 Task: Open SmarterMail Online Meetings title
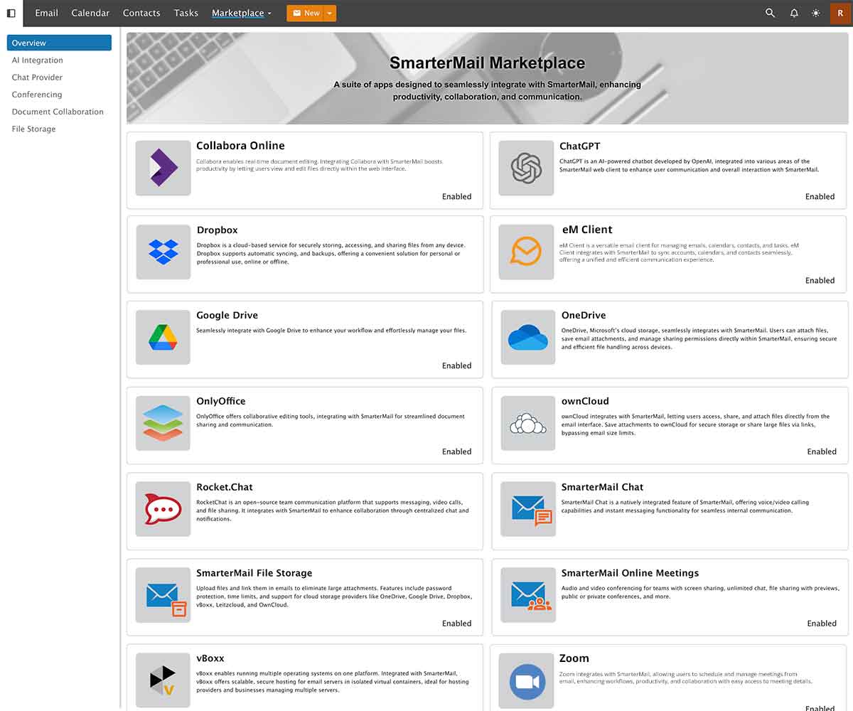631,573
